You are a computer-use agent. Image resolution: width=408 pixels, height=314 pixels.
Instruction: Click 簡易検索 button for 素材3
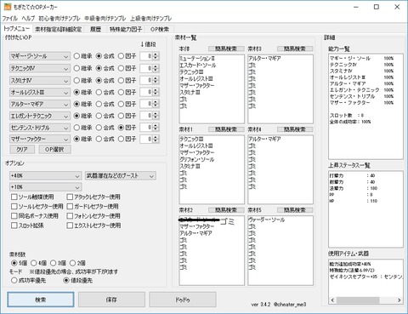pos(295,49)
